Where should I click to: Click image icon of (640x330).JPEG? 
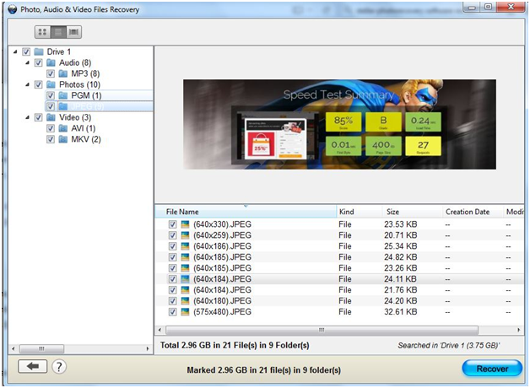(x=185, y=224)
